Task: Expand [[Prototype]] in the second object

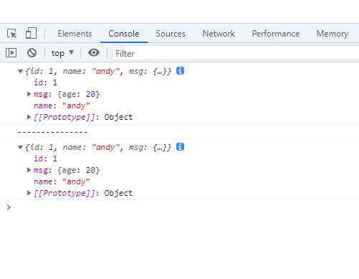Action: tap(29, 193)
